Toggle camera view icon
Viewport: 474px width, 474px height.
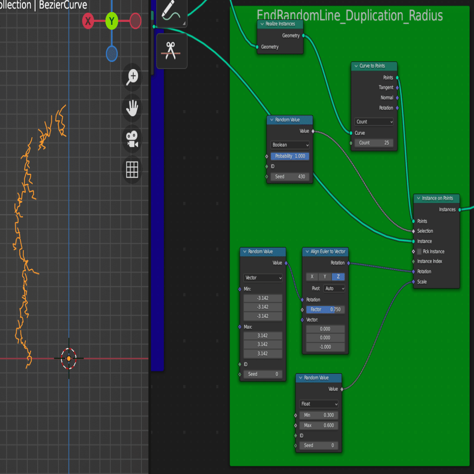tap(132, 139)
